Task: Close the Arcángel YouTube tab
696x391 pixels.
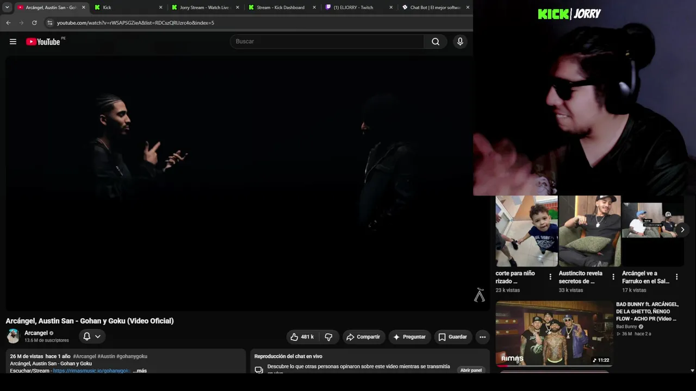Action: pyautogui.click(x=83, y=8)
